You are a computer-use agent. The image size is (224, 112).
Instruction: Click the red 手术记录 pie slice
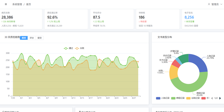point(176,64)
